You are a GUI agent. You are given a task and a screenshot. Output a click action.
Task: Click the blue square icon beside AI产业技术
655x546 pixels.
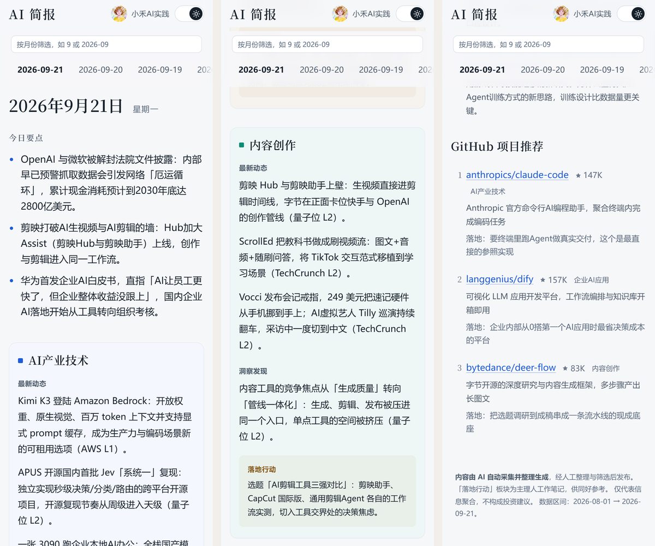pyautogui.click(x=21, y=360)
